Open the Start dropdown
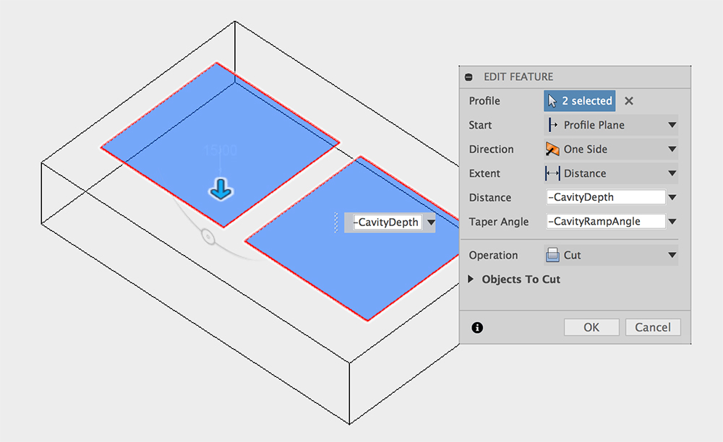 point(672,125)
